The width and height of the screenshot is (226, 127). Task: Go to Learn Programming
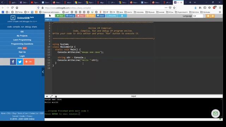[22, 40]
